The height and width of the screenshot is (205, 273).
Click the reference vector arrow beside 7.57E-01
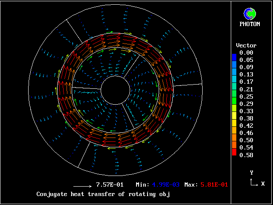[x=83, y=186]
